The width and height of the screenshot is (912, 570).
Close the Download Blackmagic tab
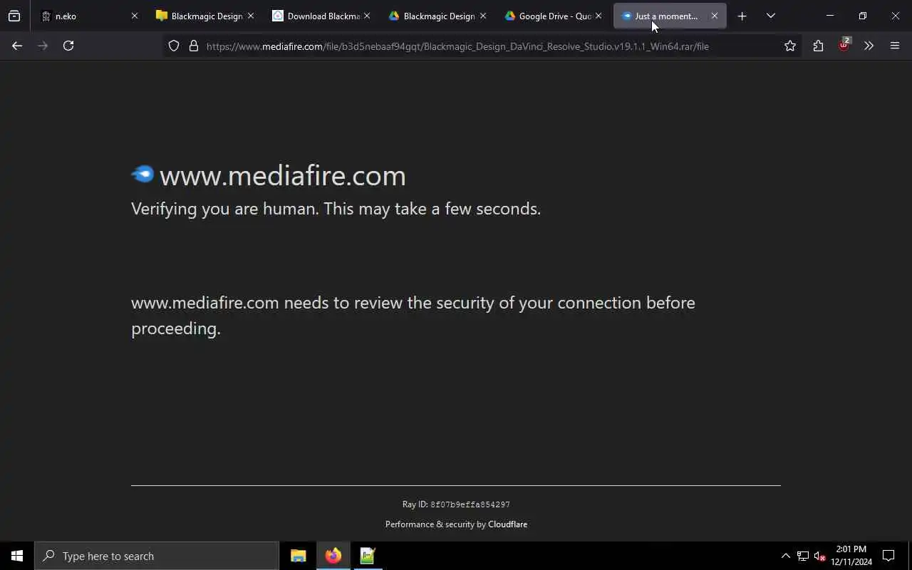pyautogui.click(x=367, y=16)
